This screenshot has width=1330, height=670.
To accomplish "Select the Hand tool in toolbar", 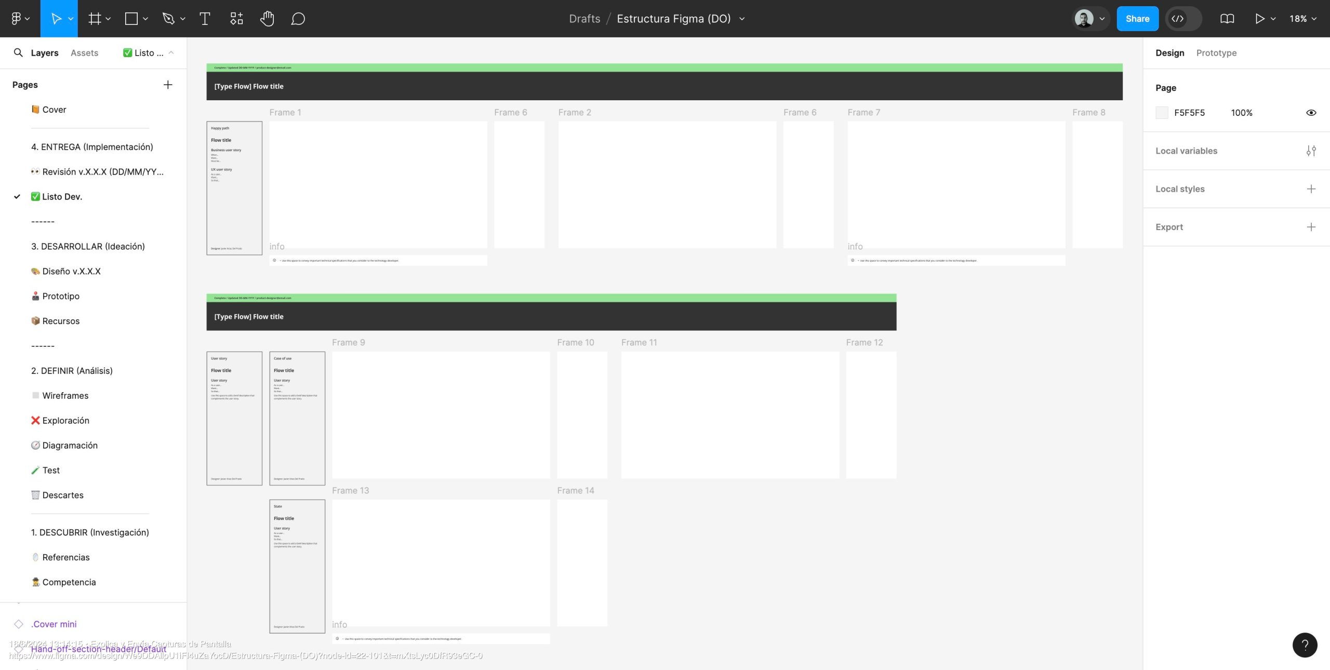I will pyautogui.click(x=267, y=19).
